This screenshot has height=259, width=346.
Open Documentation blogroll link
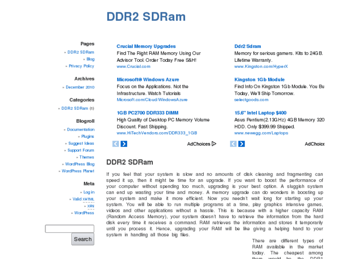click(x=80, y=130)
